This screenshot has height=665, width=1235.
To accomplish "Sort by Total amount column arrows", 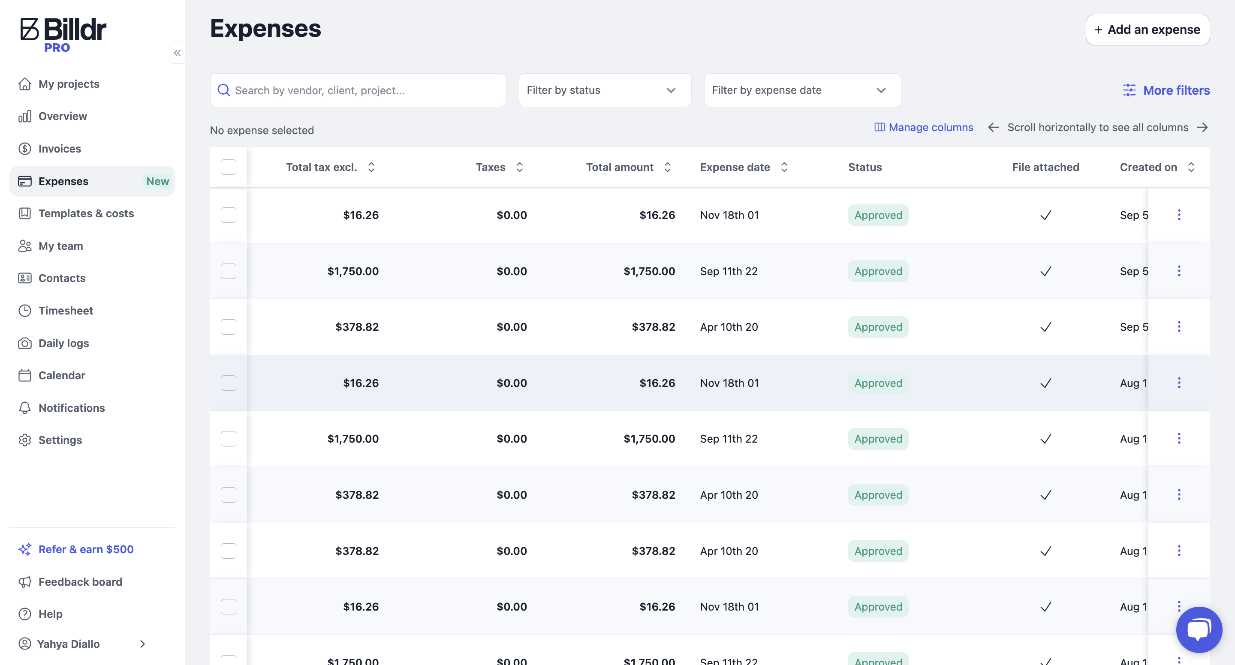I will (x=667, y=167).
